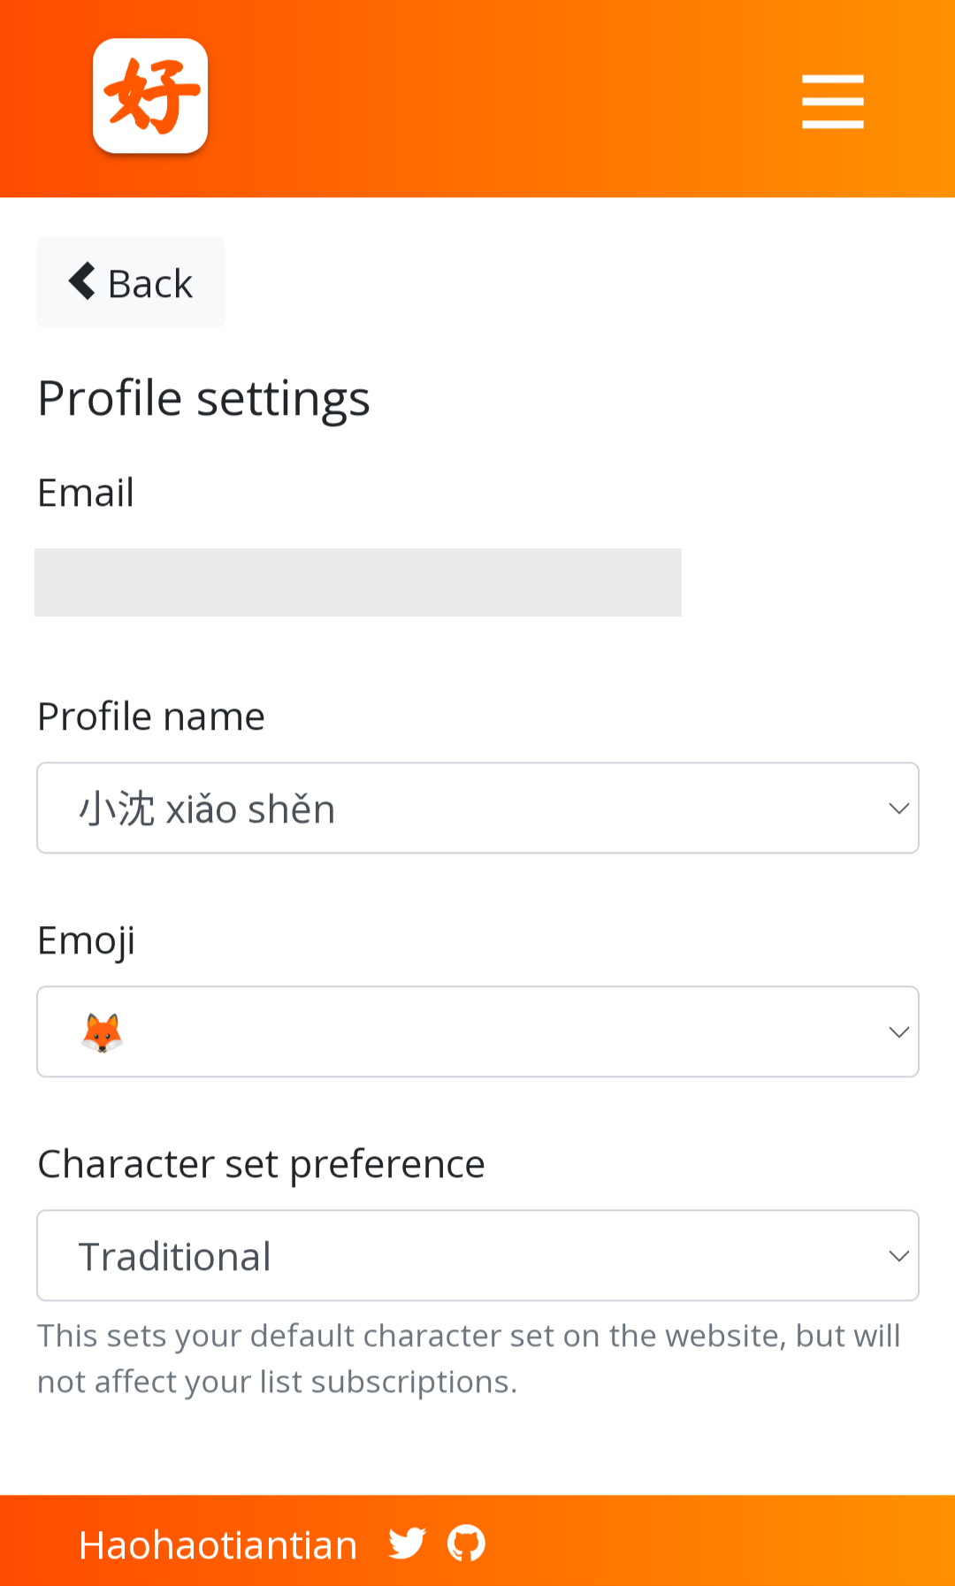
Task: Click the left chevron icon beside Back
Action: coord(82,281)
